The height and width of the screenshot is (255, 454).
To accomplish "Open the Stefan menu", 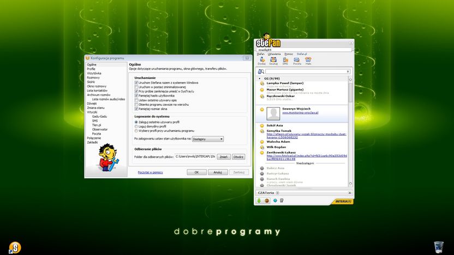I will pos(261,54).
